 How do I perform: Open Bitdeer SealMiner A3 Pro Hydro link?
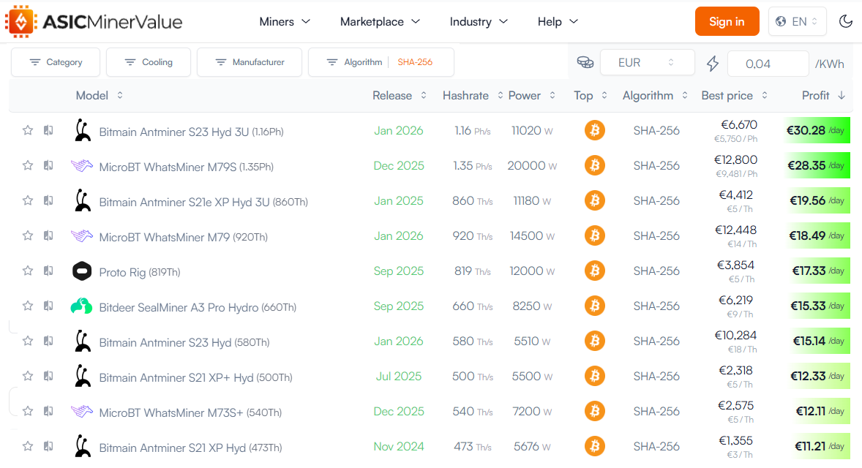click(x=198, y=308)
